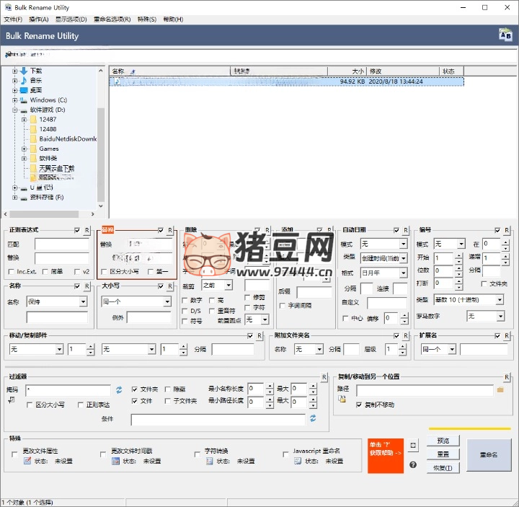Image resolution: width=519 pixels, height=507 pixels.
Task: Click the Games folder icon
Action: point(33,149)
